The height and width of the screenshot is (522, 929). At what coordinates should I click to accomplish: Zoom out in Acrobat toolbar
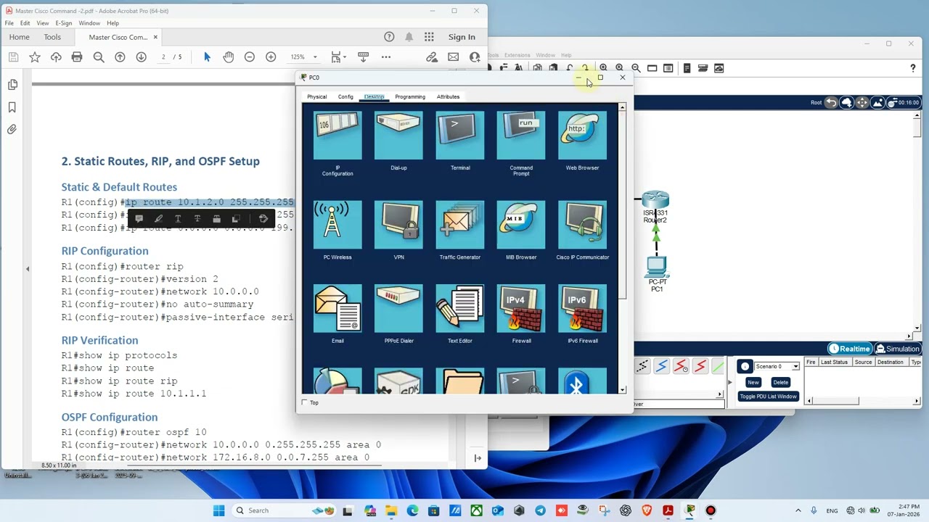click(249, 57)
